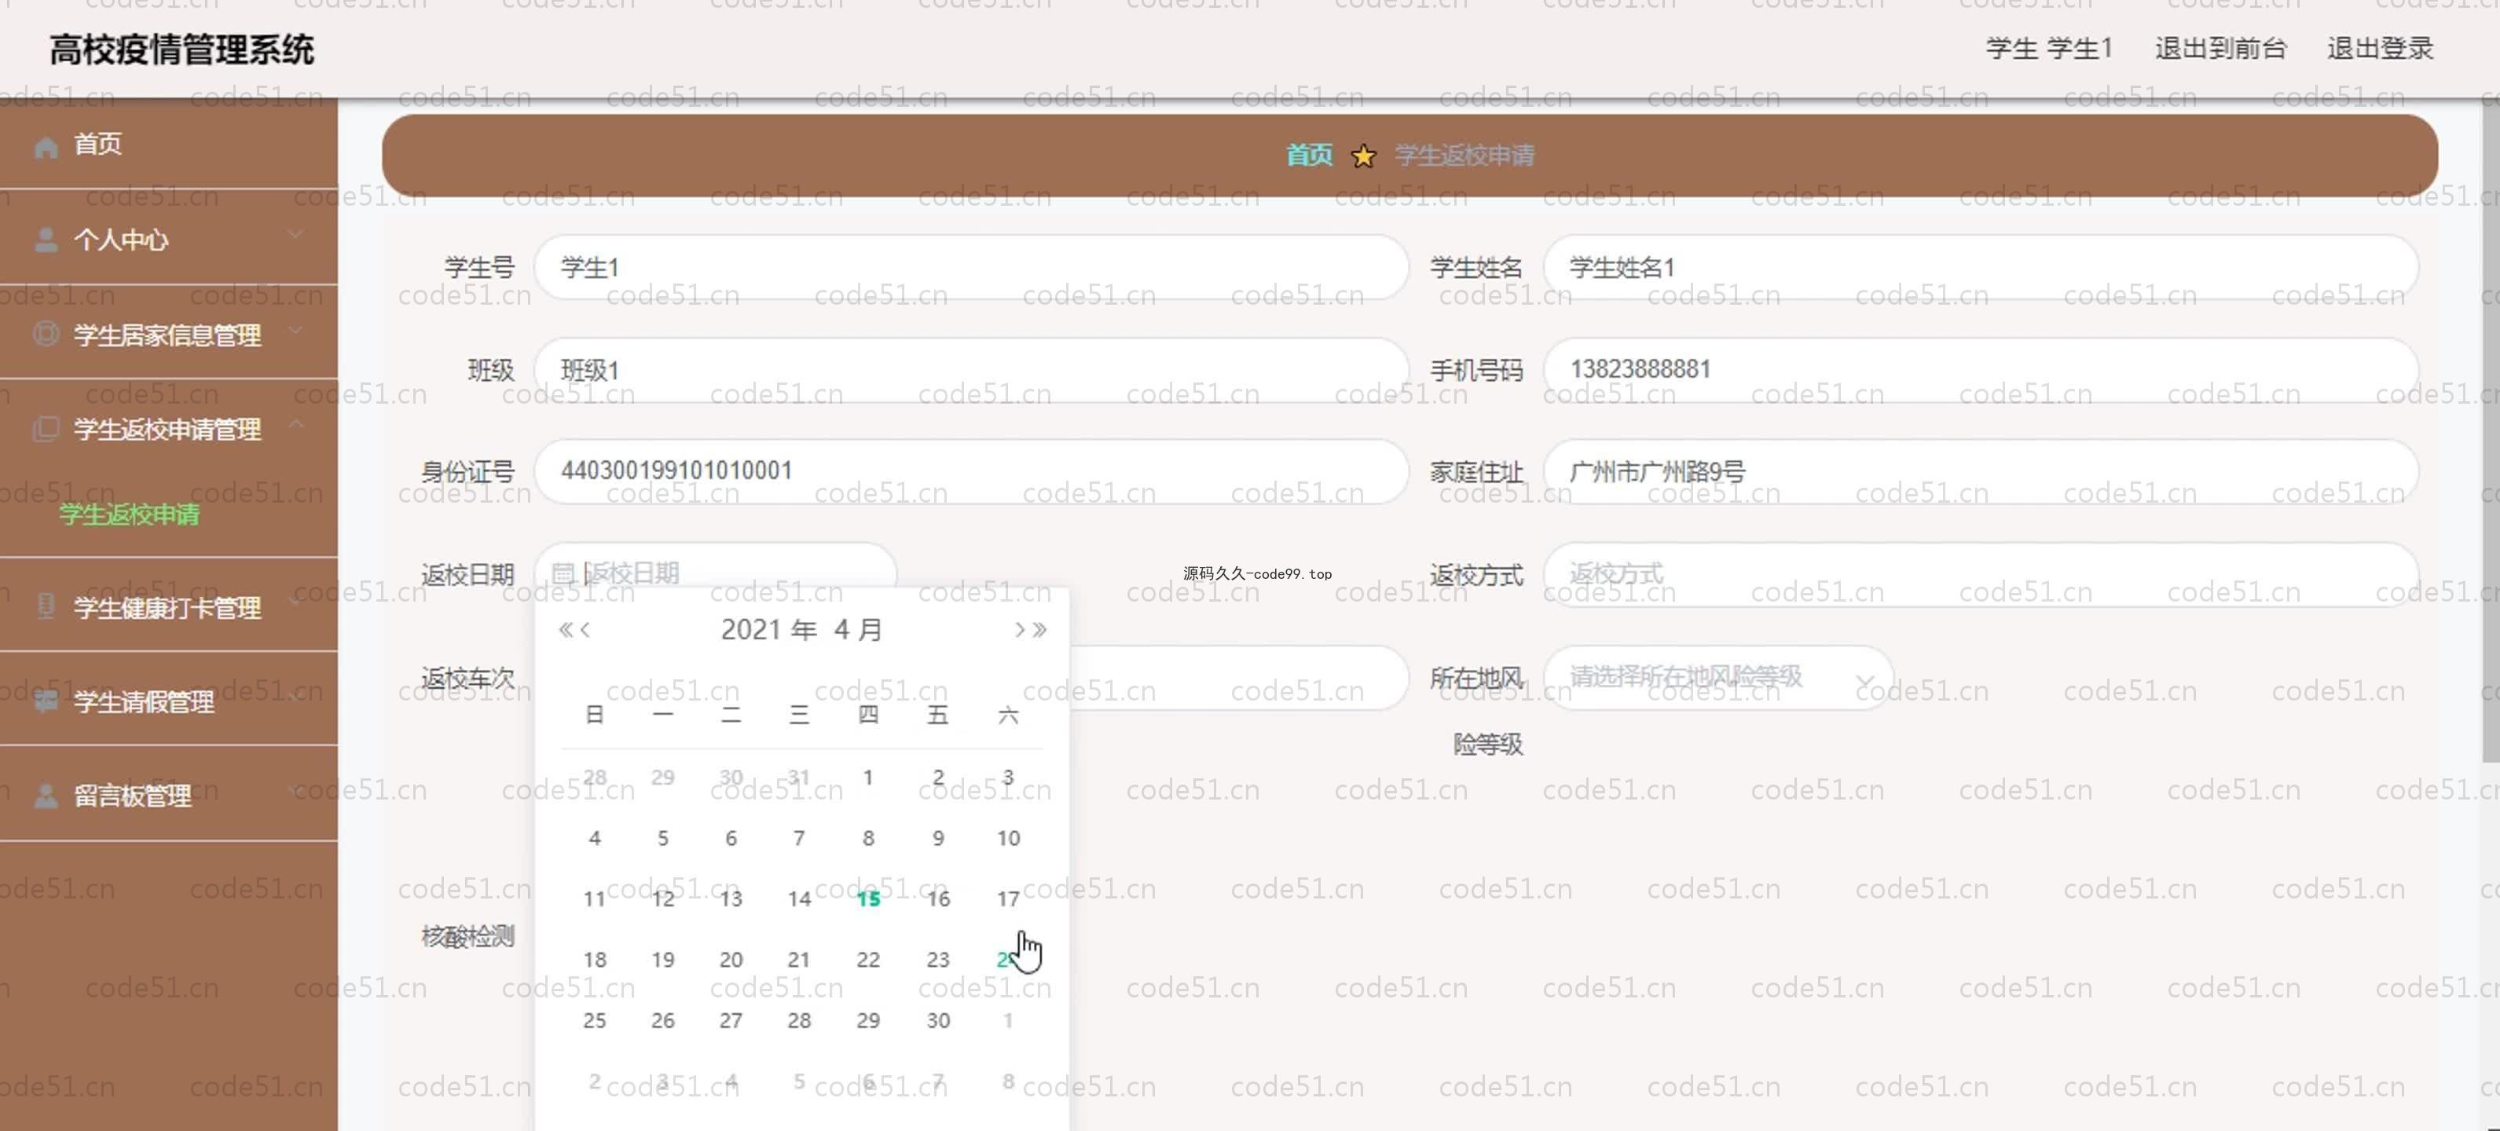Select April 29 in calendar
Image resolution: width=2500 pixels, height=1131 pixels.
[867, 1020]
